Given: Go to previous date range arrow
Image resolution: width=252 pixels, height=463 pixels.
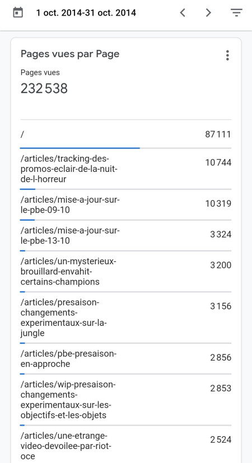Looking at the screenshot, I should click(183, 13).
